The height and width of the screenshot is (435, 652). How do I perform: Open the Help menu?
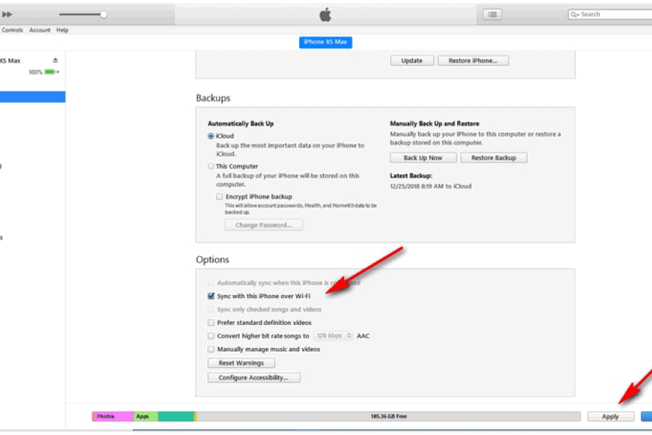tap(62, 30)
